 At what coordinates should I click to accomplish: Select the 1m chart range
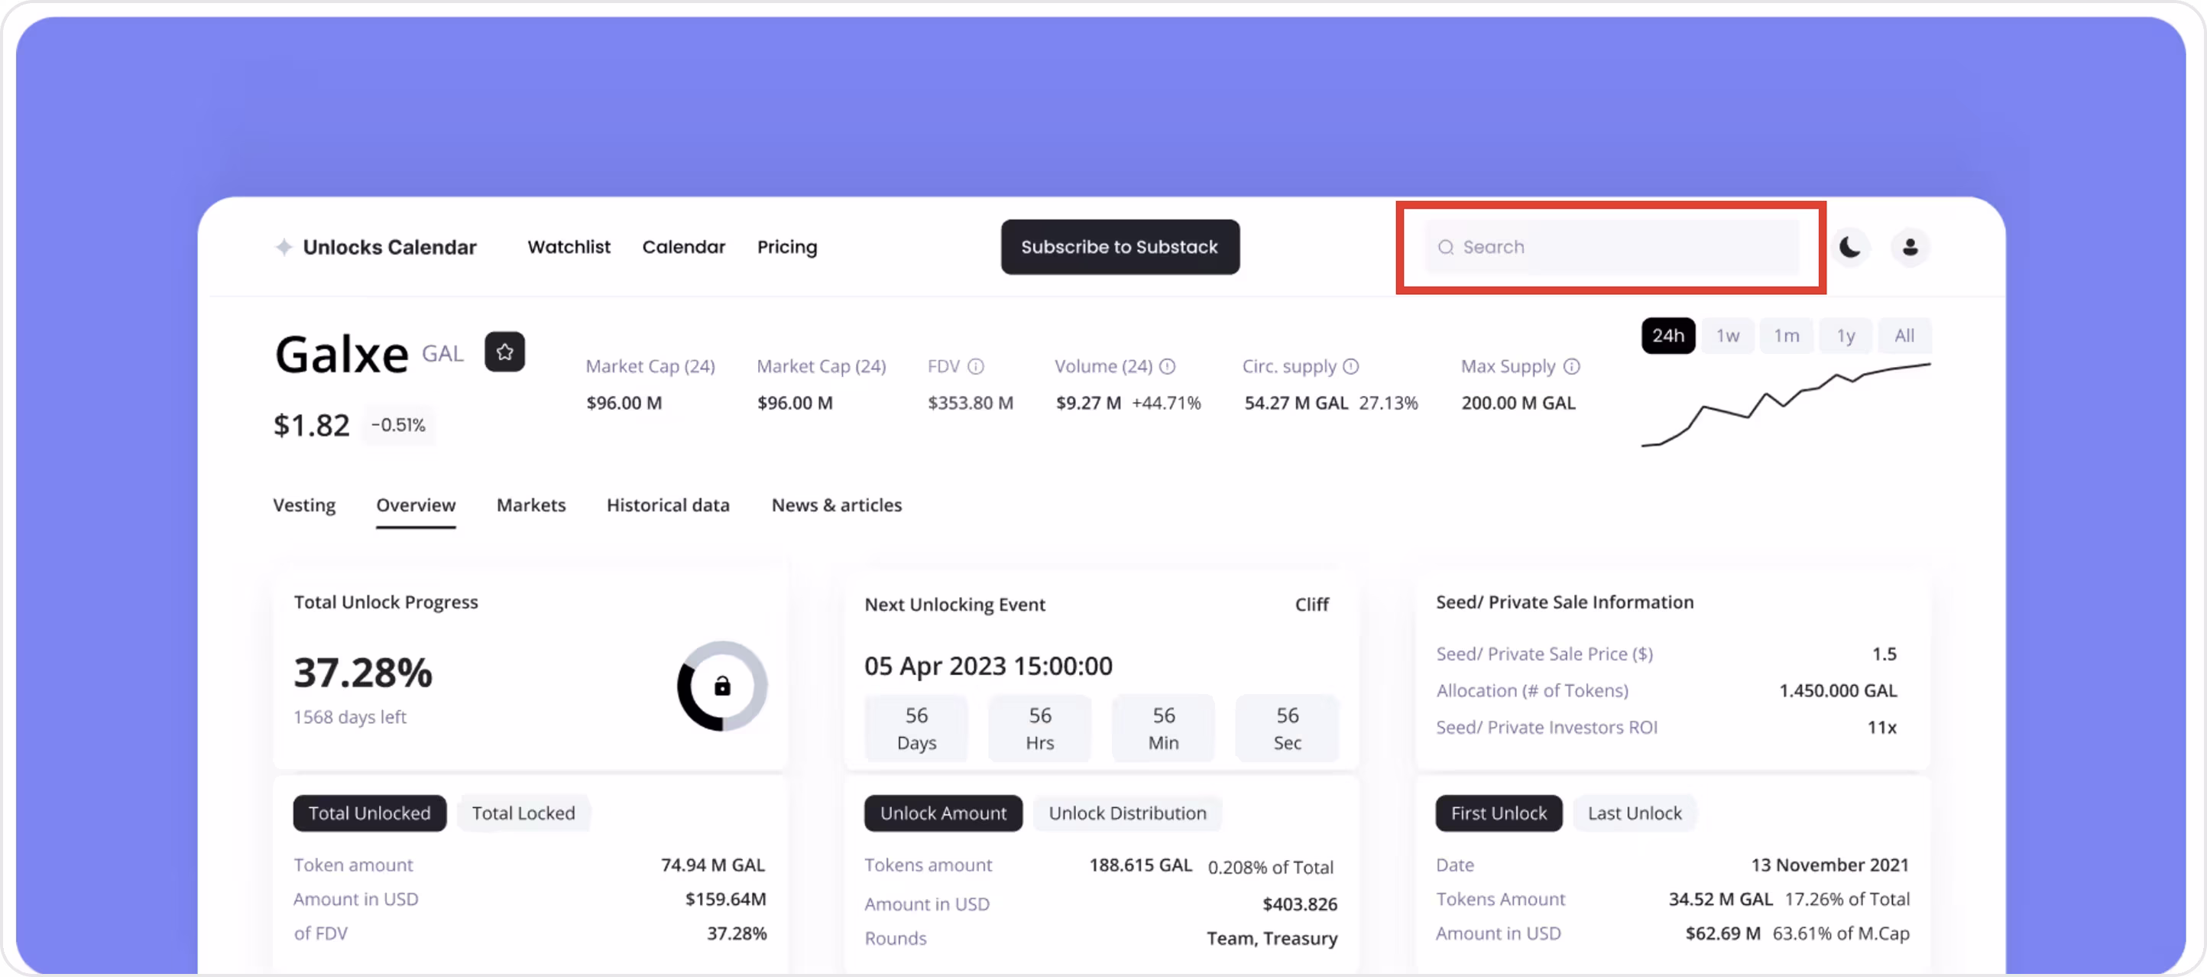[1787, 335]
